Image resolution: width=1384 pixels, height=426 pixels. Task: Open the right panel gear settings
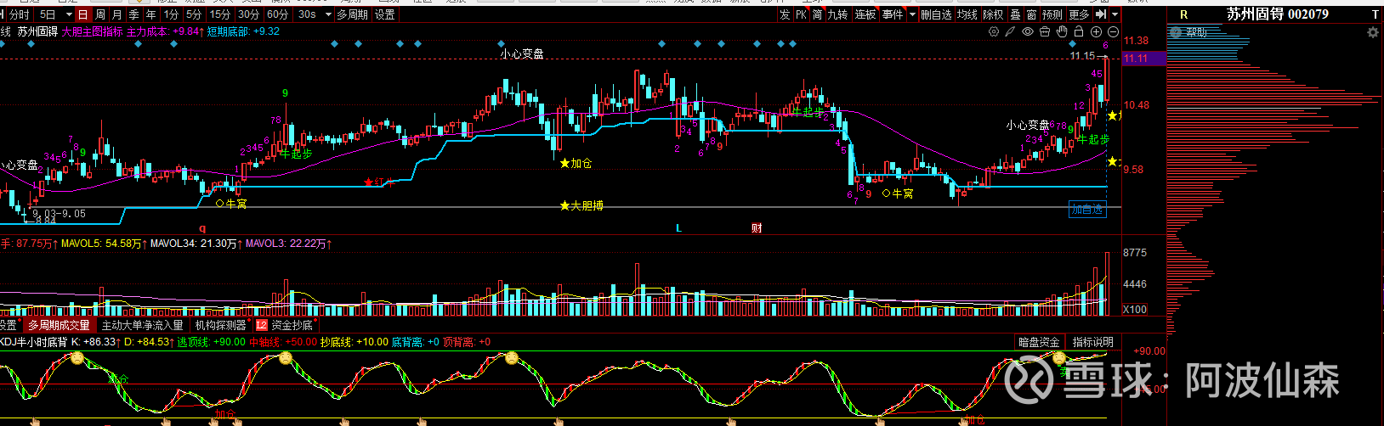coord(1372,32)
